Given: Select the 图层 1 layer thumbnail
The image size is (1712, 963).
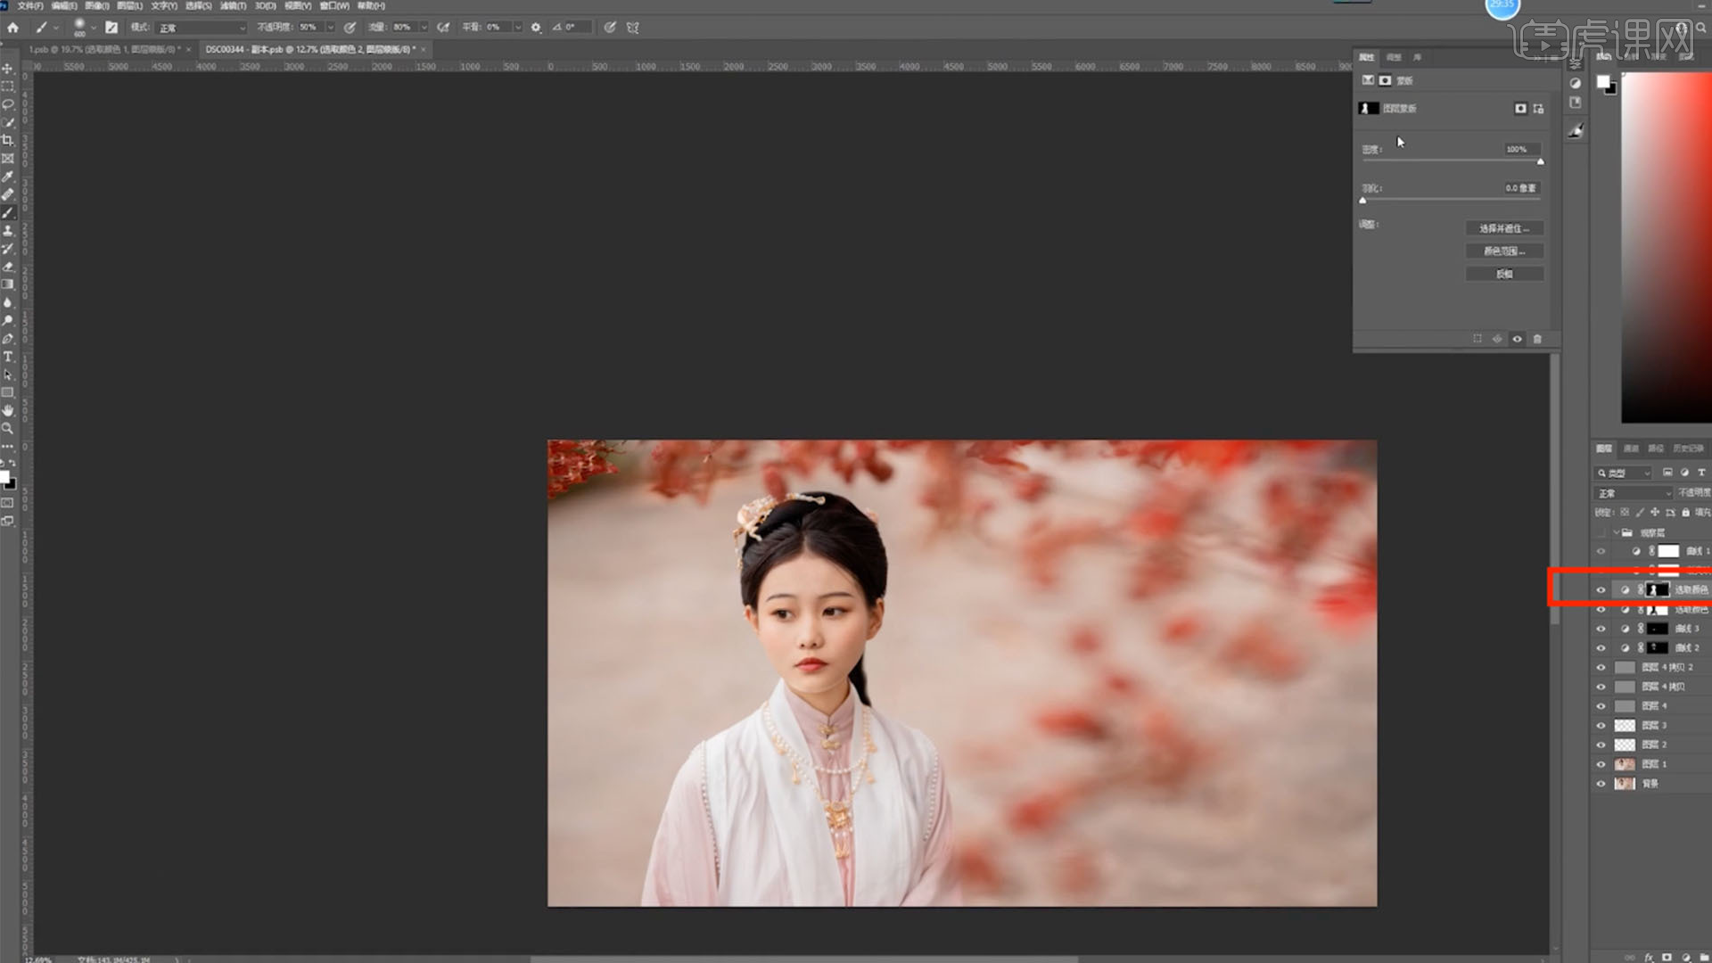Looking at the screenshot, I should point(1625,764).
